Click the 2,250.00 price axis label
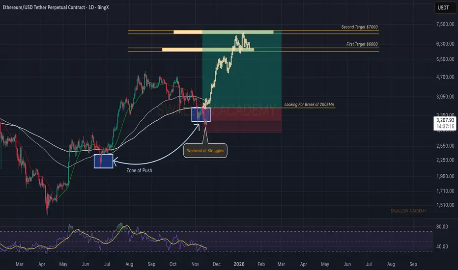The width and height of the screenshot is (458, 270). 445,160
